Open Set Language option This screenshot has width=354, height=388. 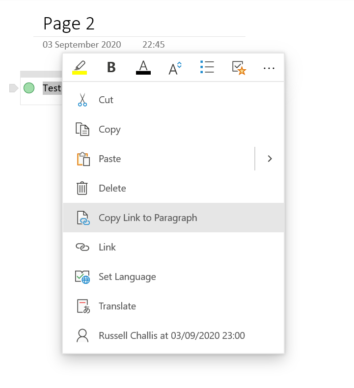point(173,277)
